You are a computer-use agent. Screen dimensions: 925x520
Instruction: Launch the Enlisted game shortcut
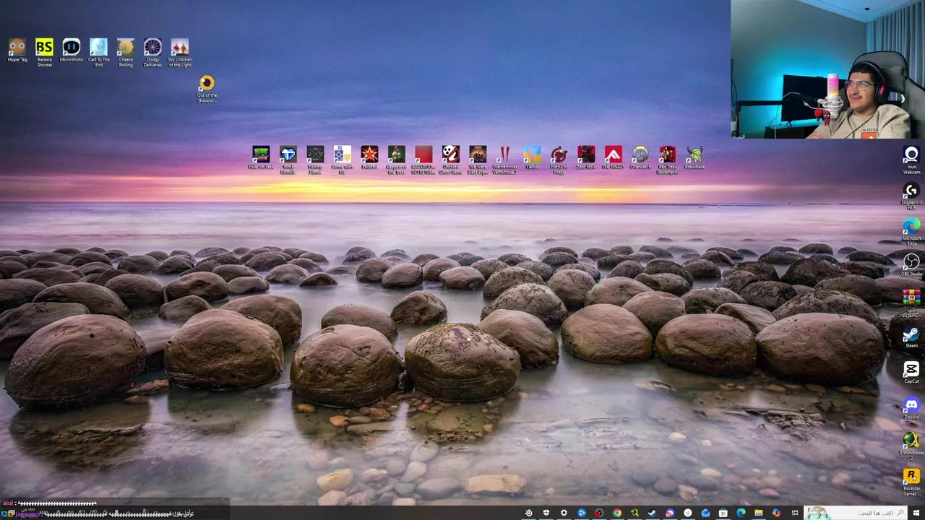click(x=369, y=158)
